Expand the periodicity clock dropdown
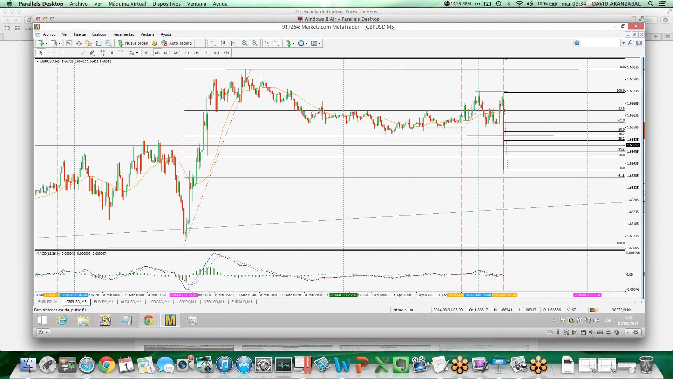Screen dimensions: 673x379 click(x=306, y=44)
